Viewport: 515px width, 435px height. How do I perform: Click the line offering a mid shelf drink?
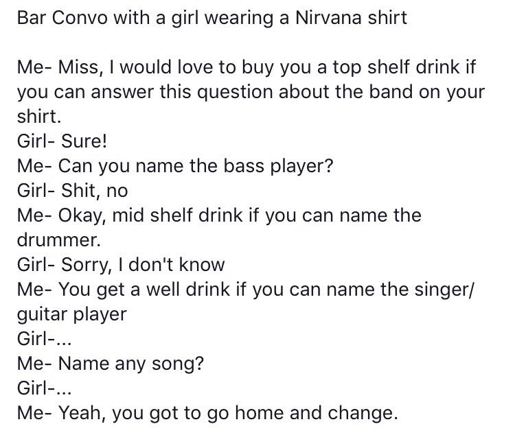coord(219,216)
